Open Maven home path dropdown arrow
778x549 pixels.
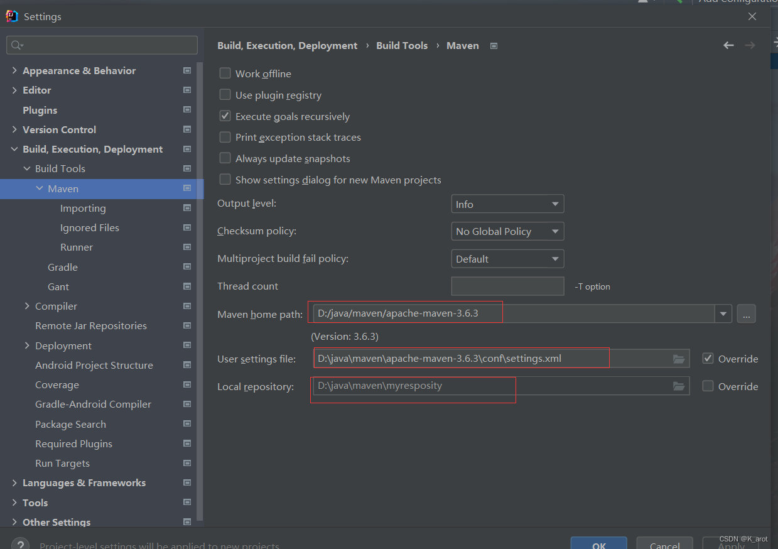pyautogui.click(x=723, y=313)
